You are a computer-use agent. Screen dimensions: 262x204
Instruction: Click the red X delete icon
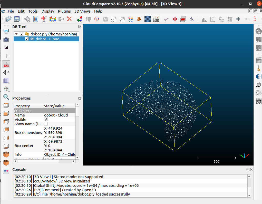click(69, 19)
